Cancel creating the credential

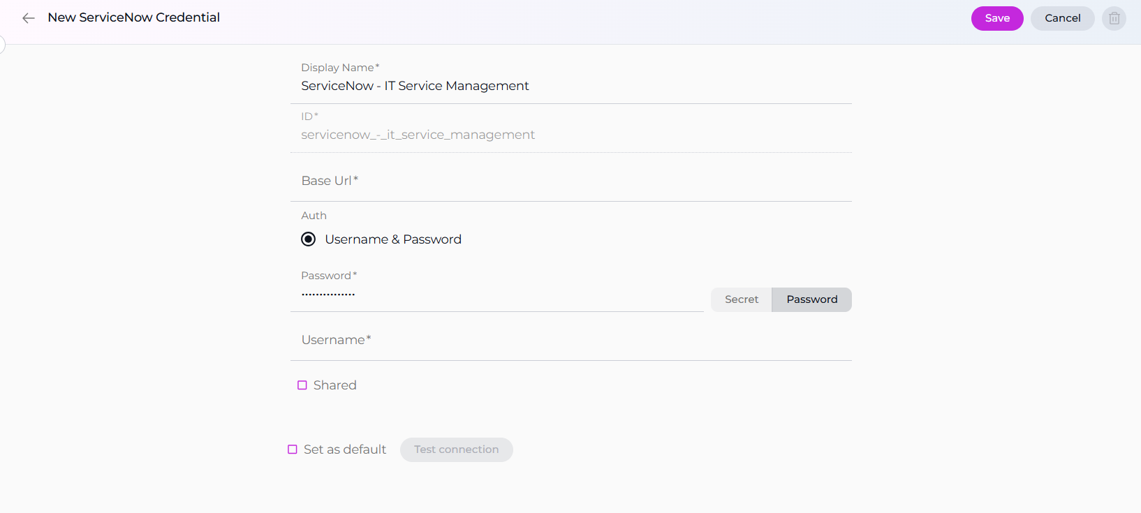(x=1062, y=18)
